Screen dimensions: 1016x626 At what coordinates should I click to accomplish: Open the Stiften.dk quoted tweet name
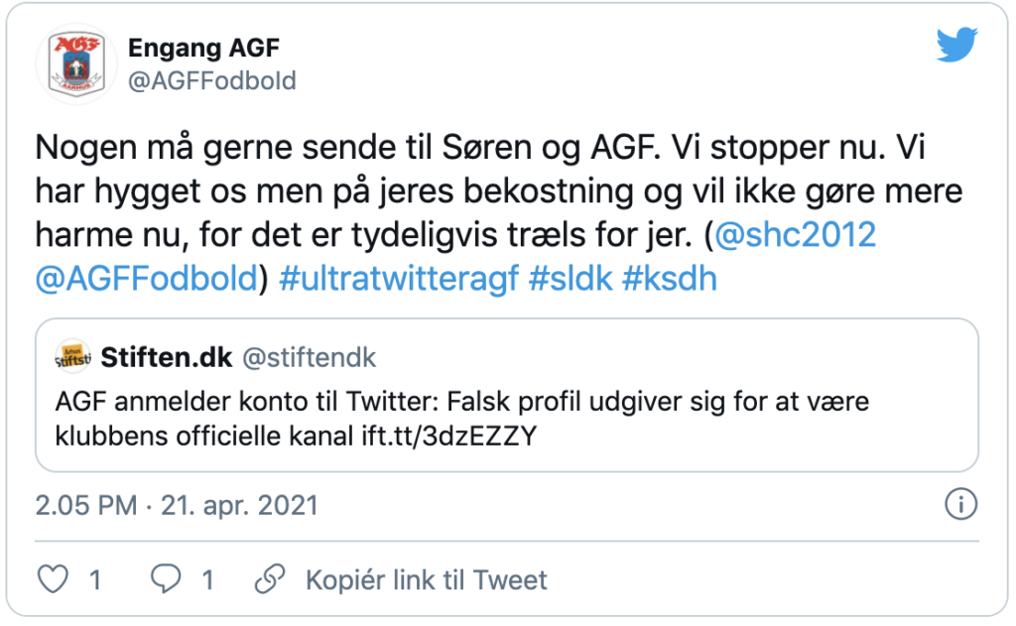coord(167,358)
